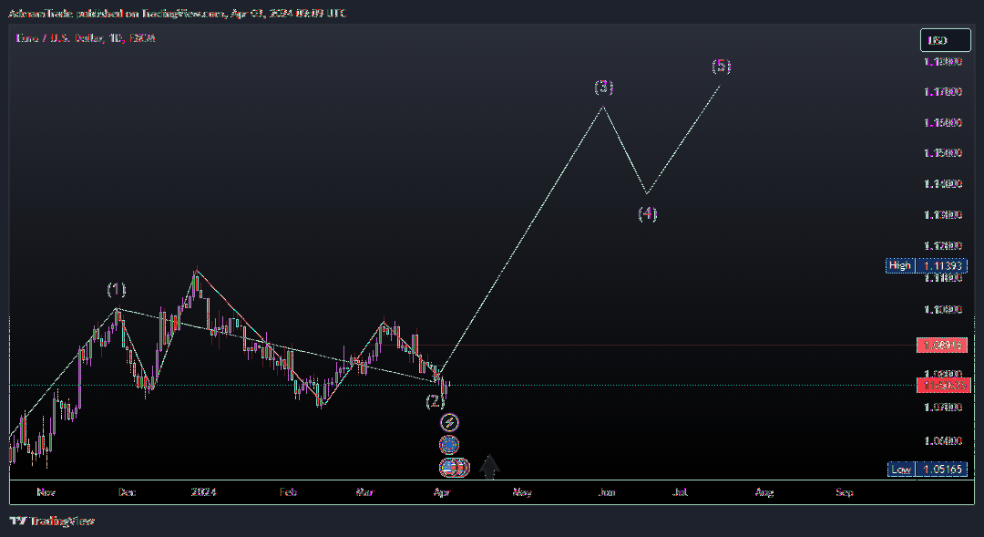Click the 1.10000 price scale value

[x=943, y=310]
